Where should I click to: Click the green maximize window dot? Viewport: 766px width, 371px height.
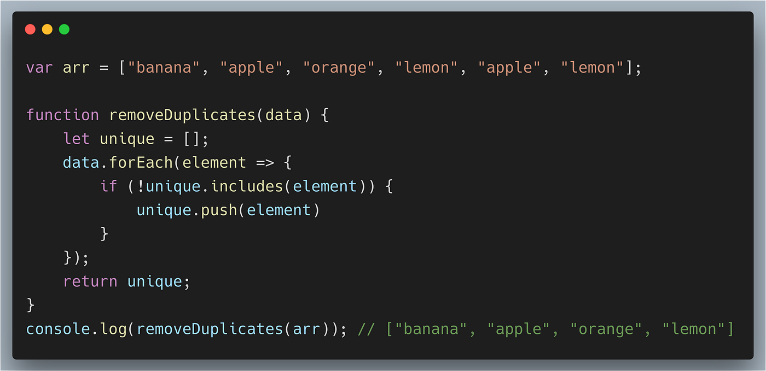64,30
